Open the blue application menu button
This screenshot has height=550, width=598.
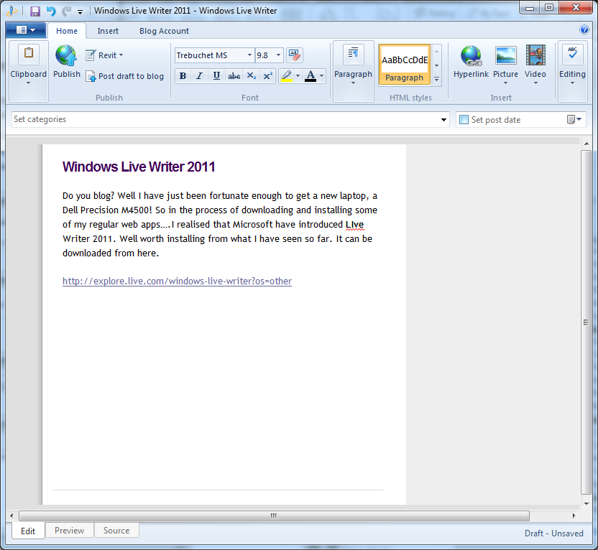point(26,30)
